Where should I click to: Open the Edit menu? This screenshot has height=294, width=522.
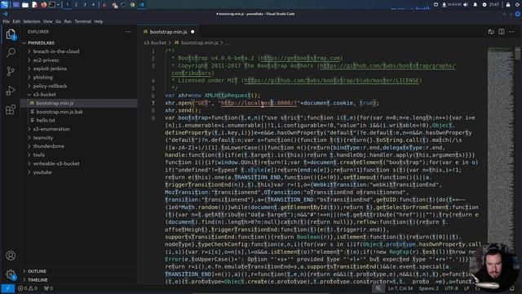[16, 21]
